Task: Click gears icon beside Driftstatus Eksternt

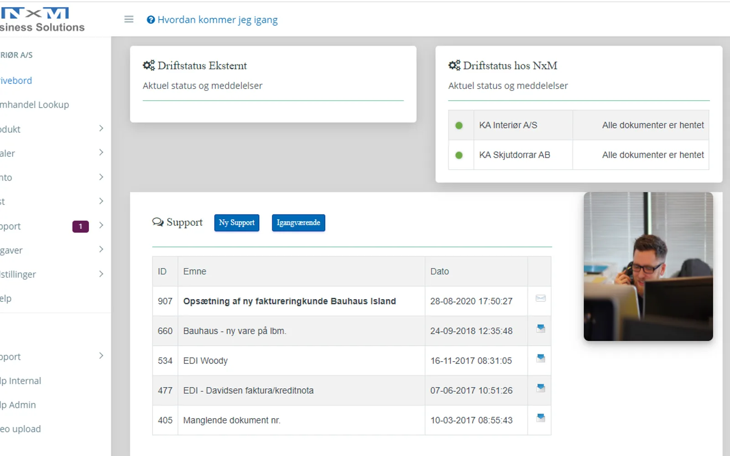Action: (149, 65)
